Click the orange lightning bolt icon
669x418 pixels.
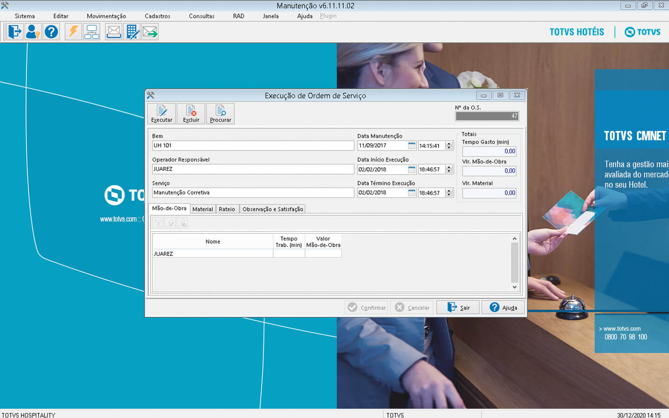click(x=73, y=32)
